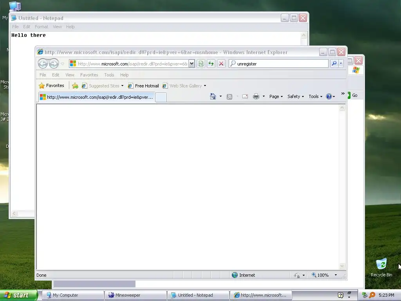Click the help question mark tray icon
The image size is (401, 301).
pos(340,295)
